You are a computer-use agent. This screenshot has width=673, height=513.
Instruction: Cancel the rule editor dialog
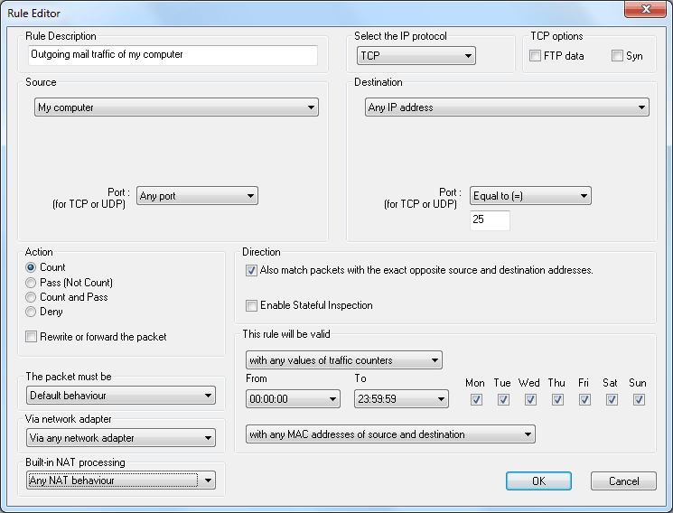tap(623, 480)
